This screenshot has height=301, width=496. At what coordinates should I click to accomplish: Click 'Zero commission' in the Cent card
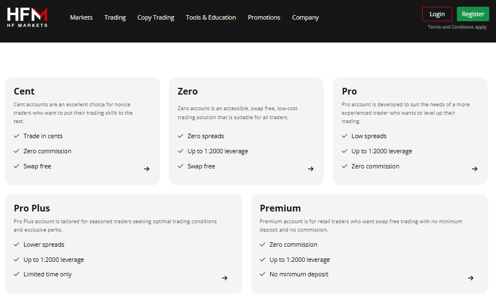[x=48, y=151]
